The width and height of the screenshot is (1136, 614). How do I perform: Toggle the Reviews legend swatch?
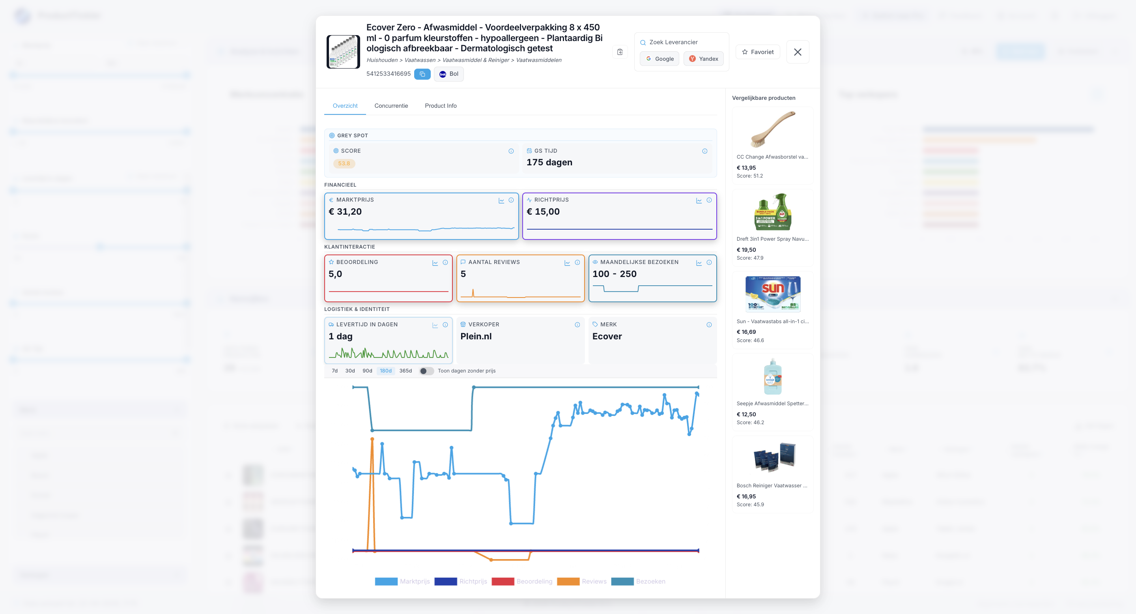coord(568,582)
